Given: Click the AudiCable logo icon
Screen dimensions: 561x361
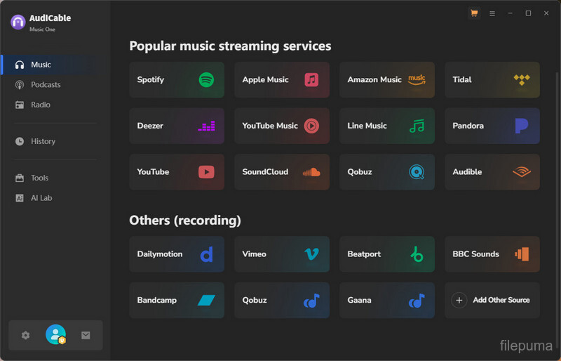Looking at the screenshot, I should [x=18, y=22].
